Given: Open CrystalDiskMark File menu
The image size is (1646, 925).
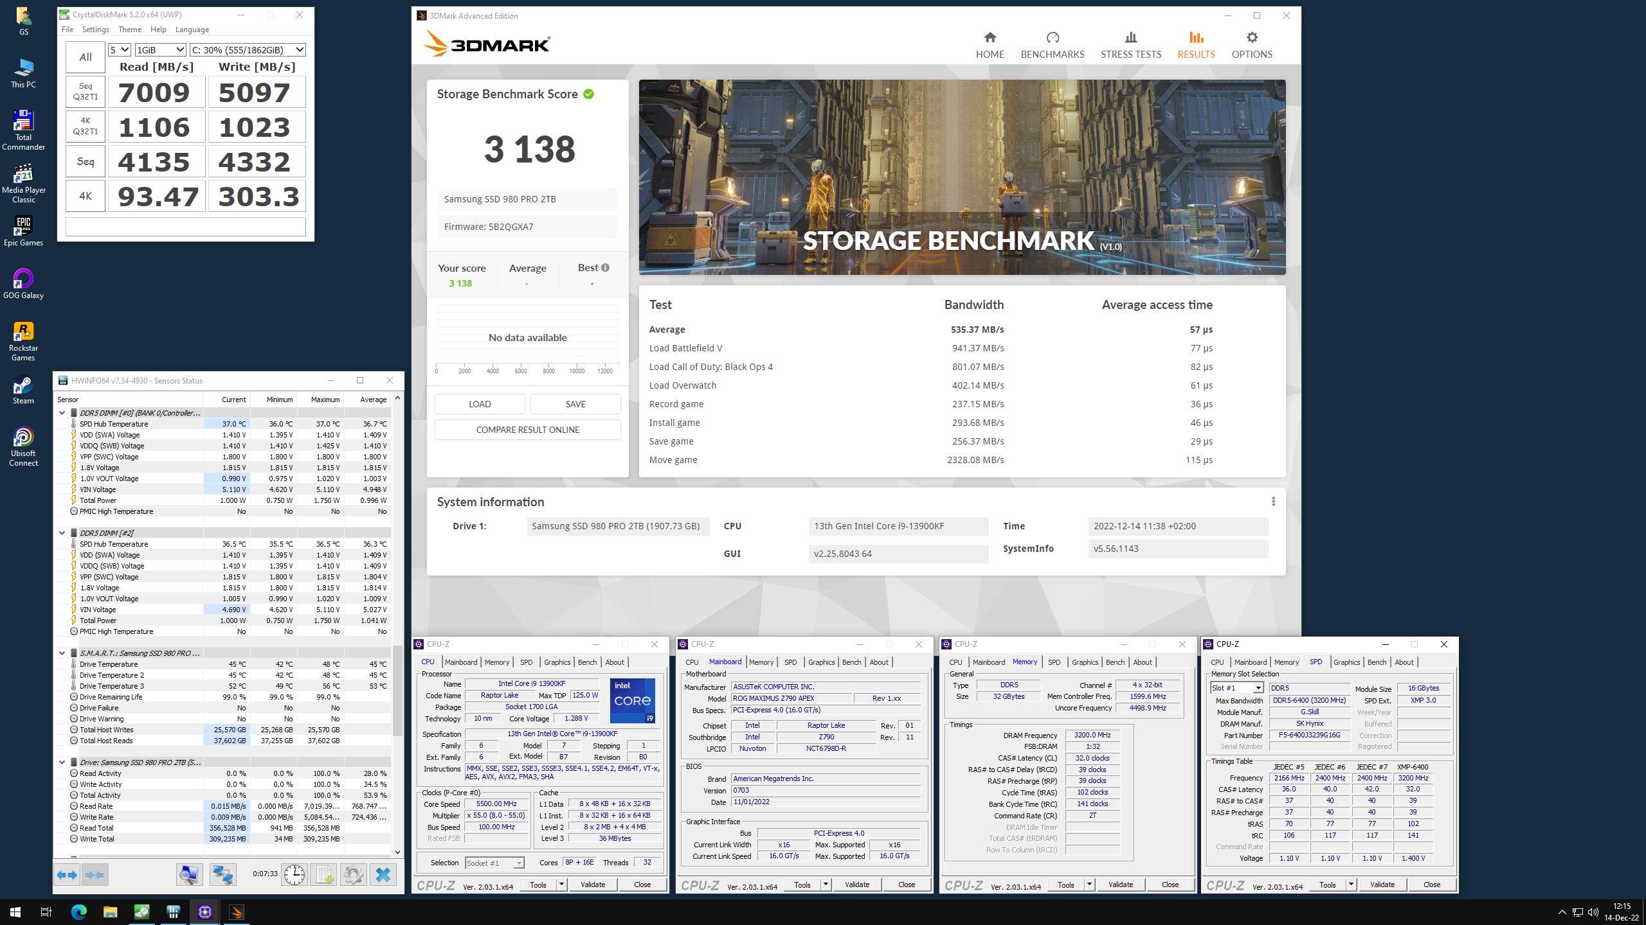Looking at the screenshot, I should pos(68,30).
